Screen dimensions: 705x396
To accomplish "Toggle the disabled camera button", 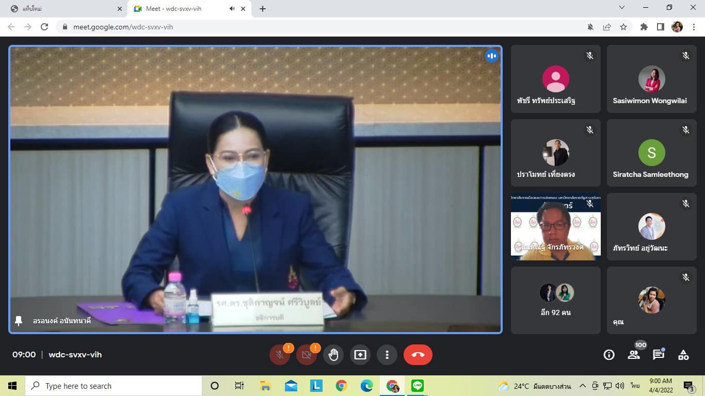I will 307,355.
